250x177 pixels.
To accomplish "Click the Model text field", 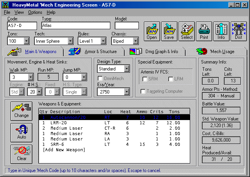I will (127, 26).
